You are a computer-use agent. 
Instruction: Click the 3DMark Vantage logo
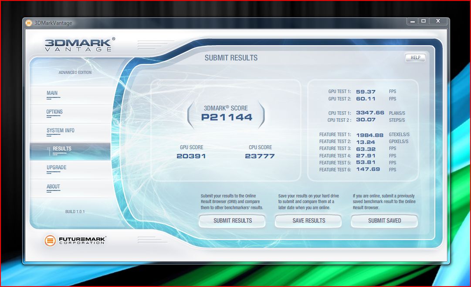(79, 44)
